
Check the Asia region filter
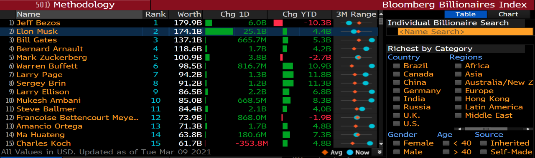click(458, 74)
